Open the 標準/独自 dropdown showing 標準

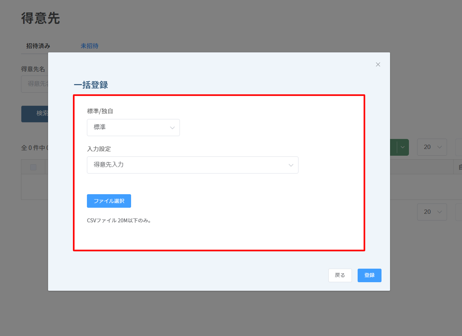pos(133,128)
